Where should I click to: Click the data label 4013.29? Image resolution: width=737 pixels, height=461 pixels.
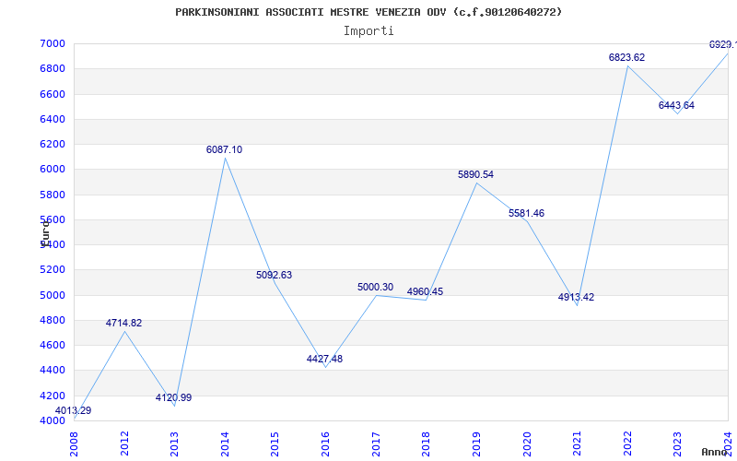[74, 410]
